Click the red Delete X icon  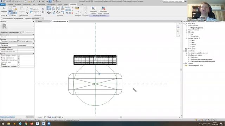pyautogui.click(x=72, y=13)
